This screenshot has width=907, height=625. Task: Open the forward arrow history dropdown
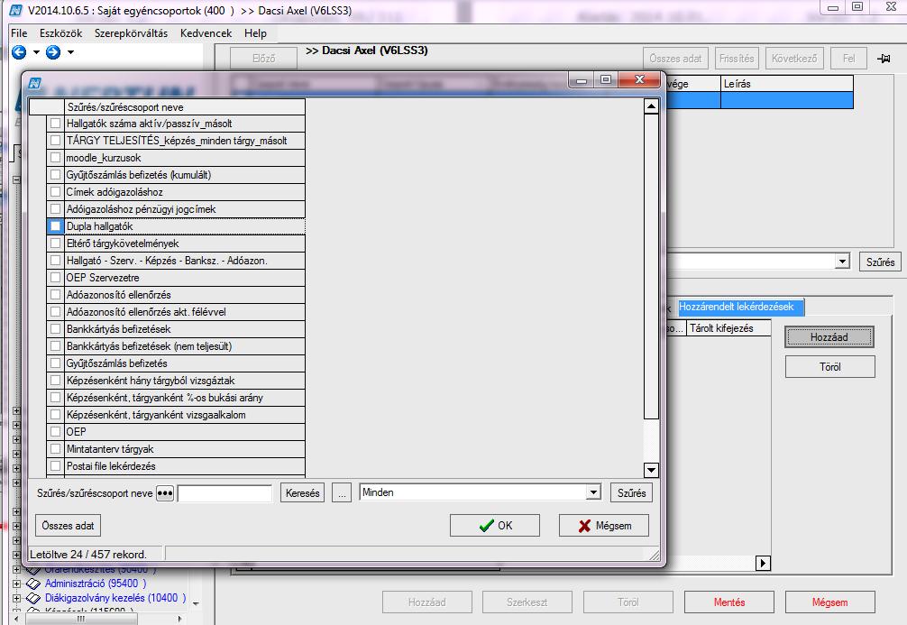pos(70,52)
